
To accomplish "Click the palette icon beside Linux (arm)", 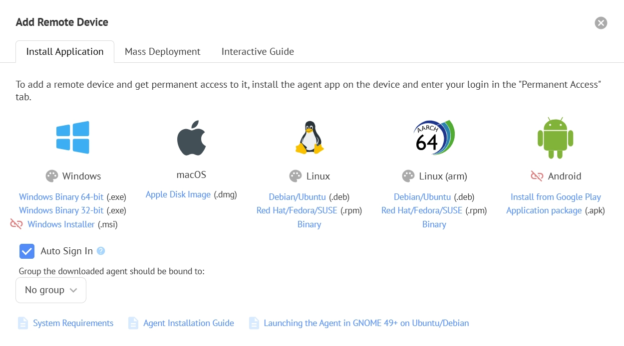I will point(408,176).
